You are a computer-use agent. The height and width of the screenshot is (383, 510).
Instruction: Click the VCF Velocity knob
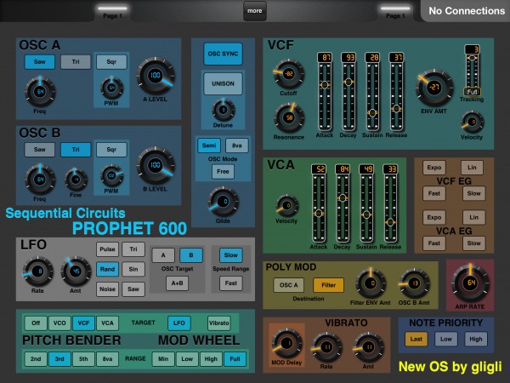[x=473, y=122]
